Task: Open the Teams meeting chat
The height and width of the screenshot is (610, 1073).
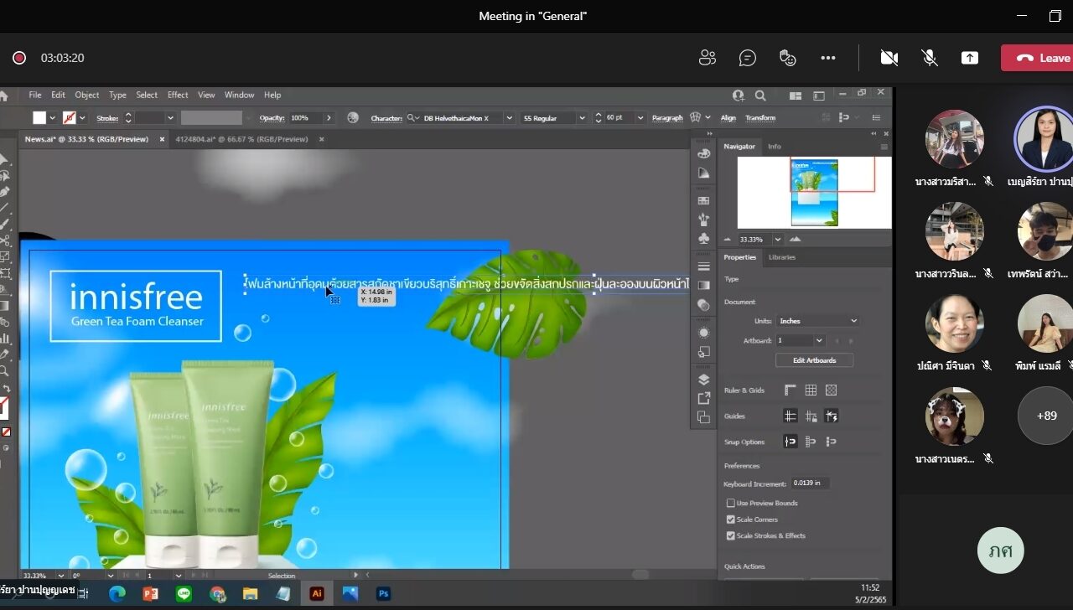Action: [x=748, y=58]
